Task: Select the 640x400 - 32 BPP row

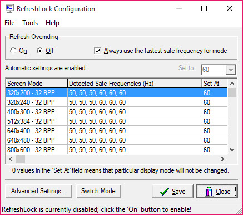Action: (x=117, y=130)
